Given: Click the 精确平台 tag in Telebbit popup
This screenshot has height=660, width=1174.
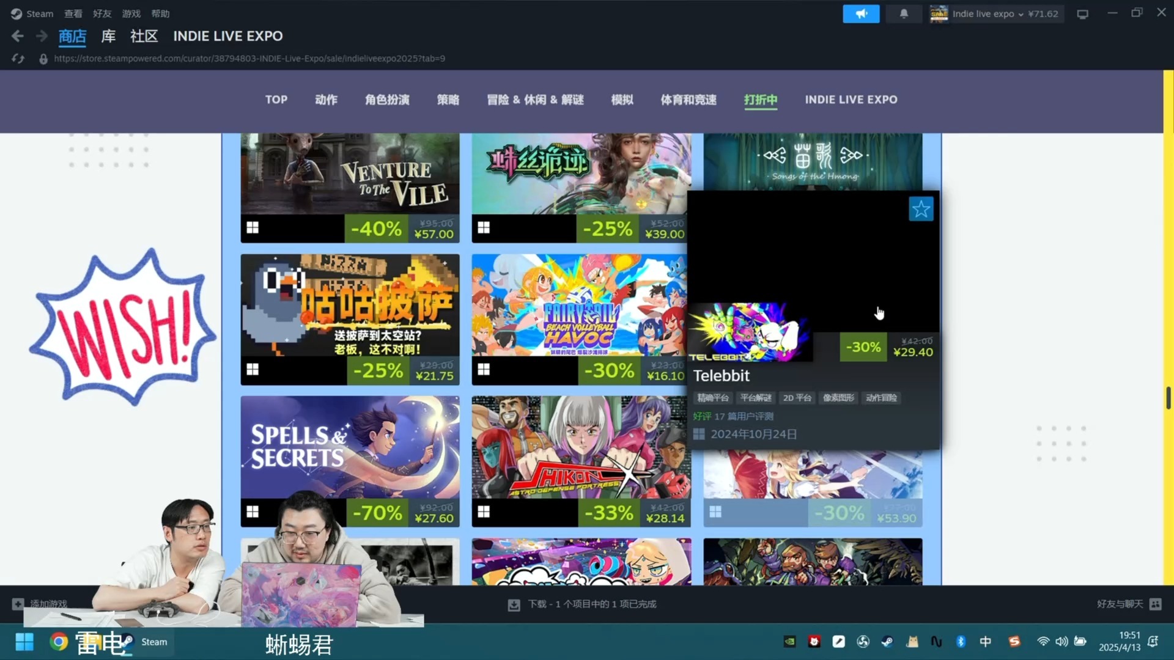Looking at the screenshot, I should coord(713,398).
